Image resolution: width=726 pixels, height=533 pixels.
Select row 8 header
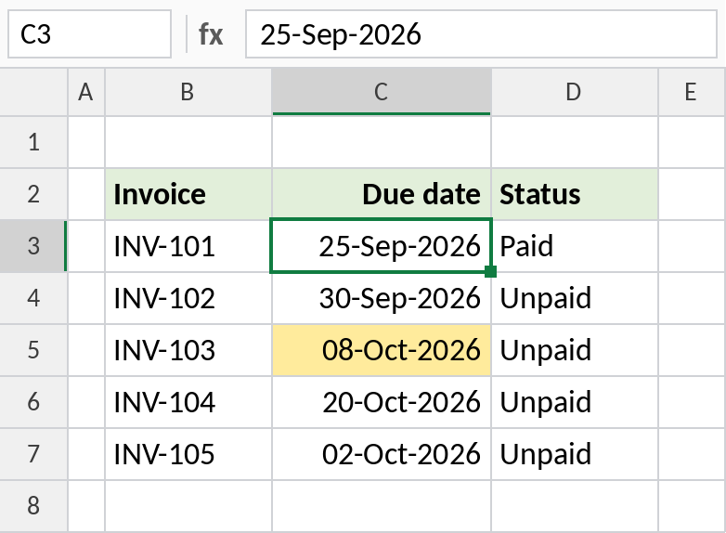click(x=33, y=505)
